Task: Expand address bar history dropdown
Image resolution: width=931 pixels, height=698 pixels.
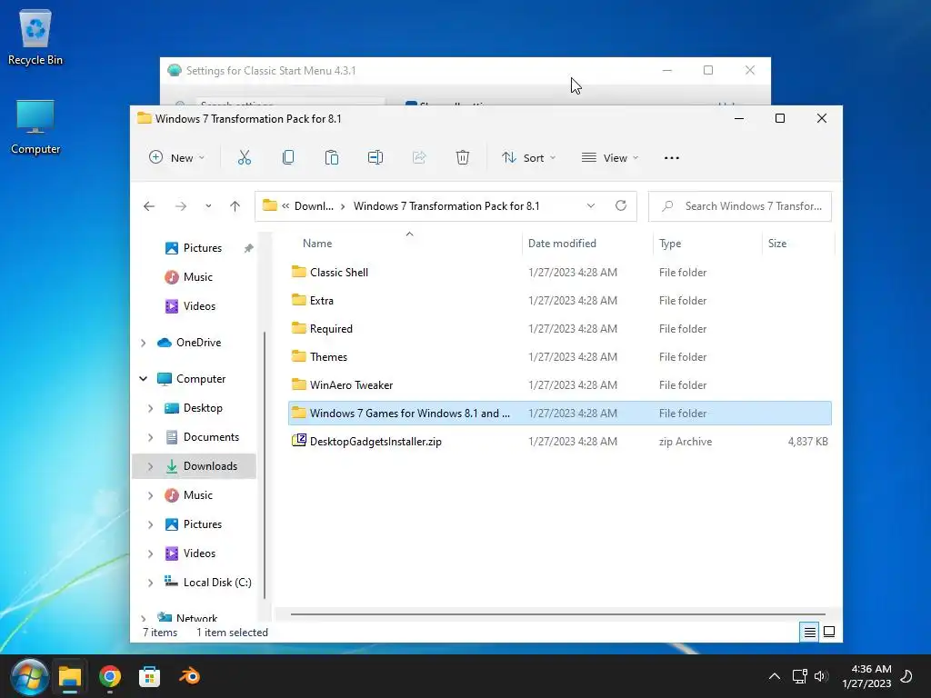Action: pyautogui.click(x=591, y=206)
